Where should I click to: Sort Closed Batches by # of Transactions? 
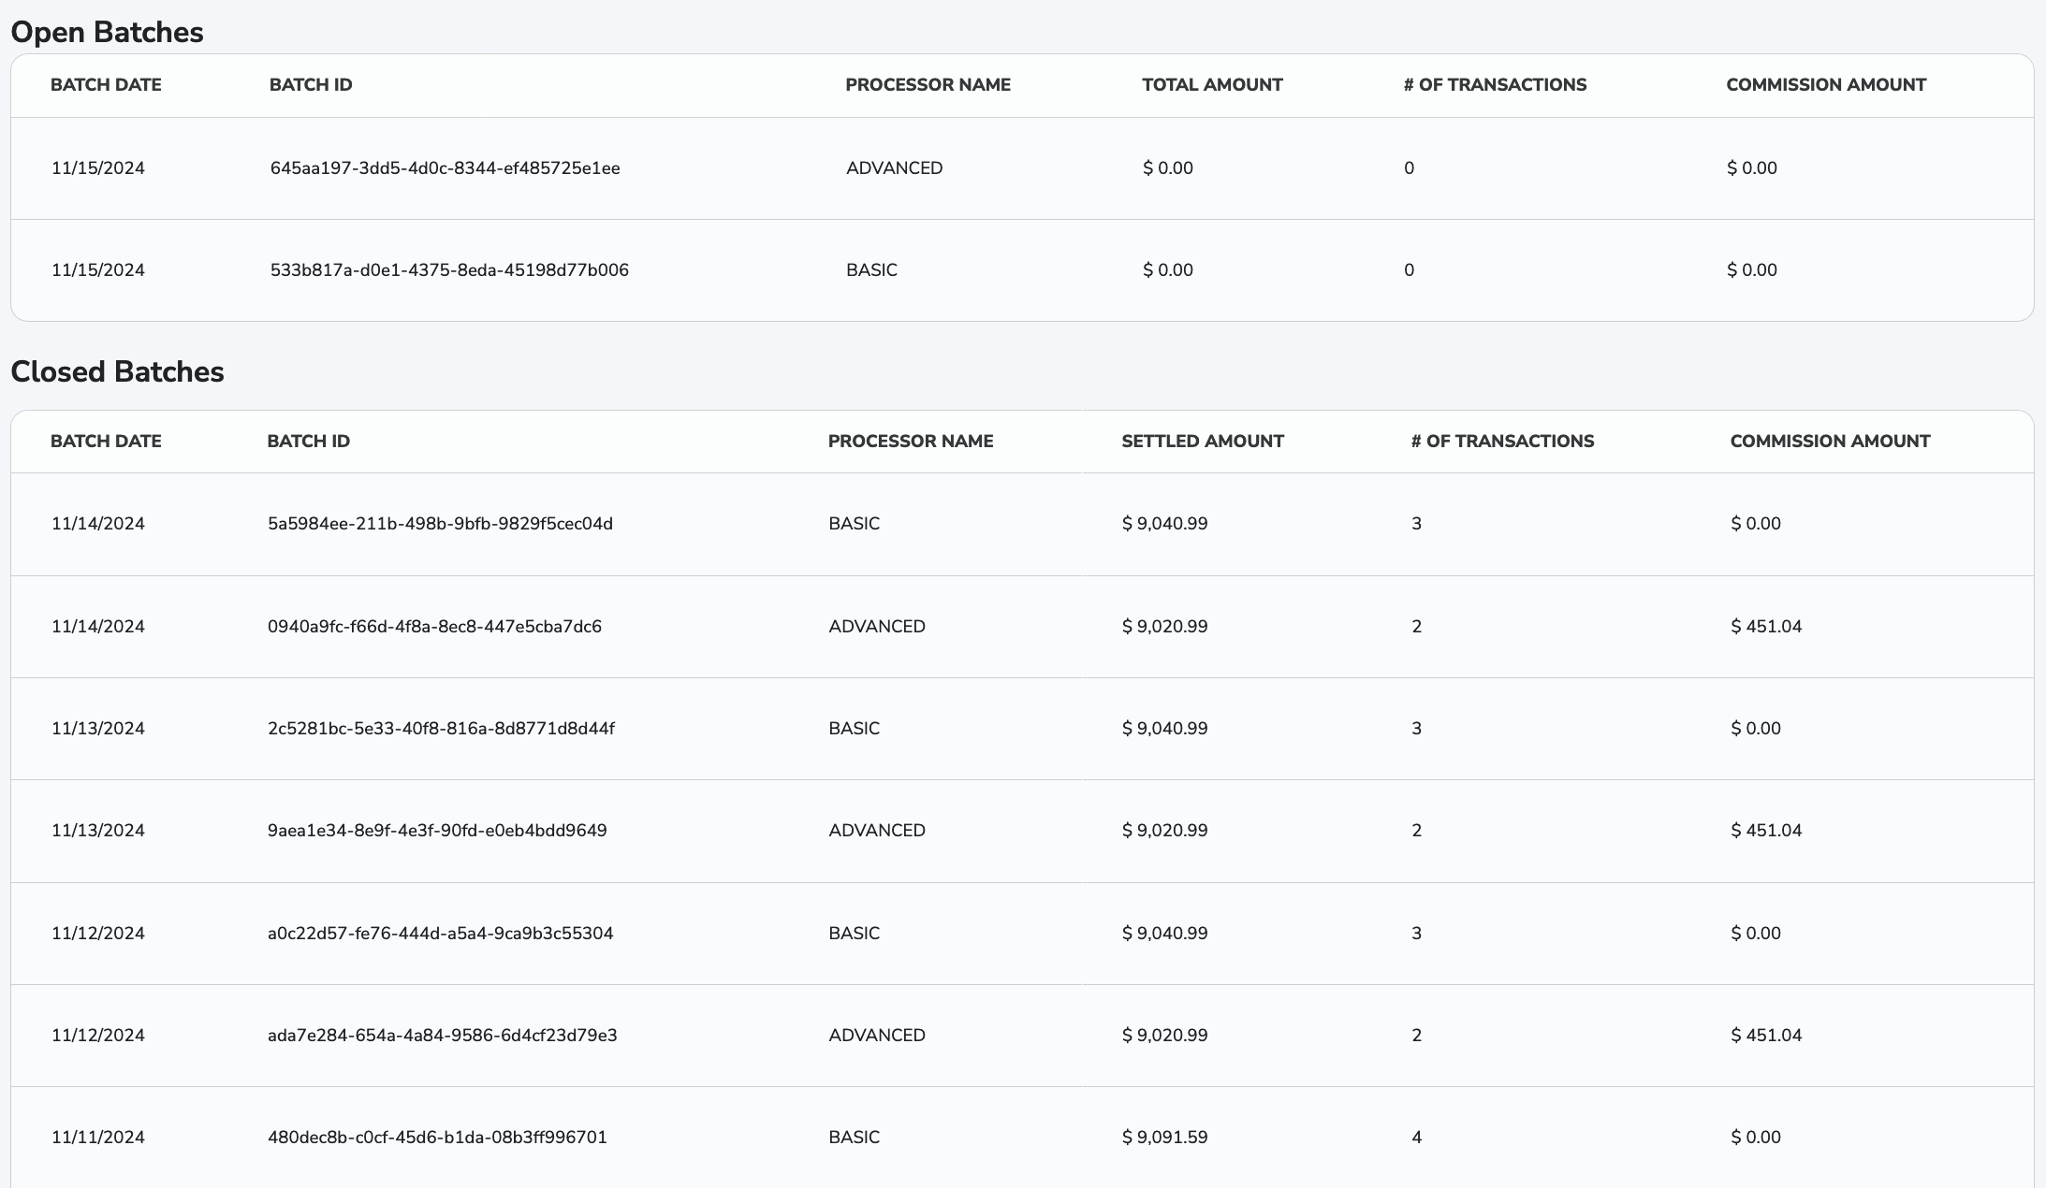(x=1499, y=441)
